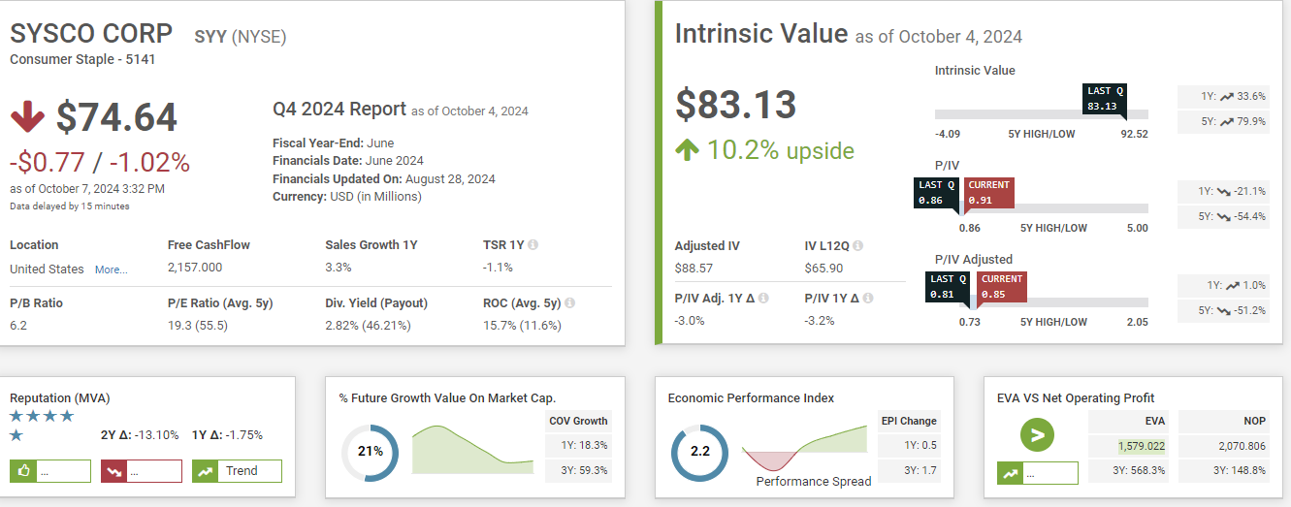Click the ROC value 15.7% (11.6%)
1291x507 pixels.
pyautogui.click(x=523, y=326)
